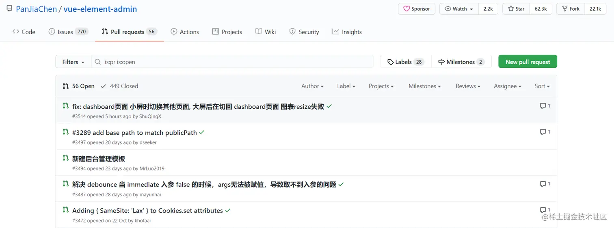Click green check status on #3289 PR

[x=202, y=132]
